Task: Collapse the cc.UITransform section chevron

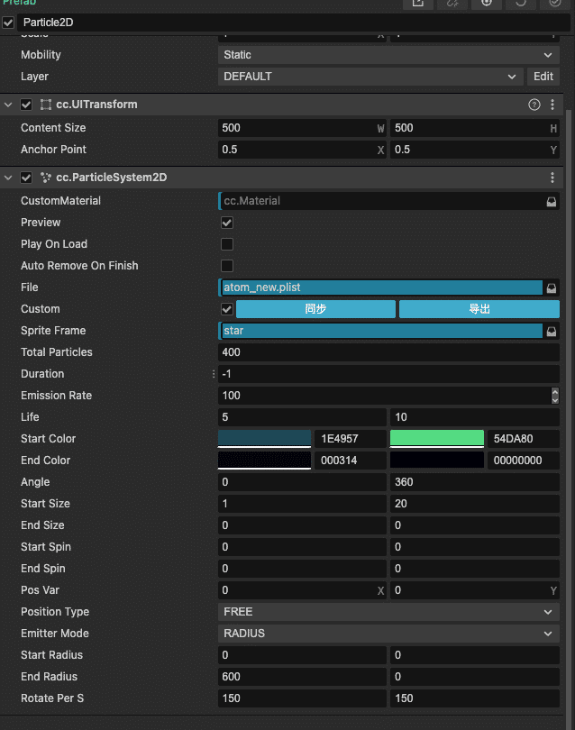Action: [x=8, y=105]
